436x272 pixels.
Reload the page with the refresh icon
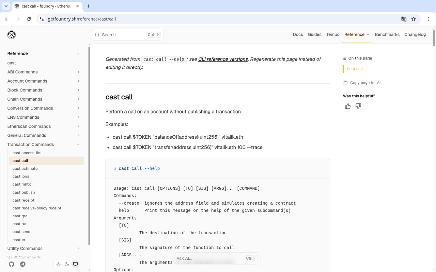(29, 19)
